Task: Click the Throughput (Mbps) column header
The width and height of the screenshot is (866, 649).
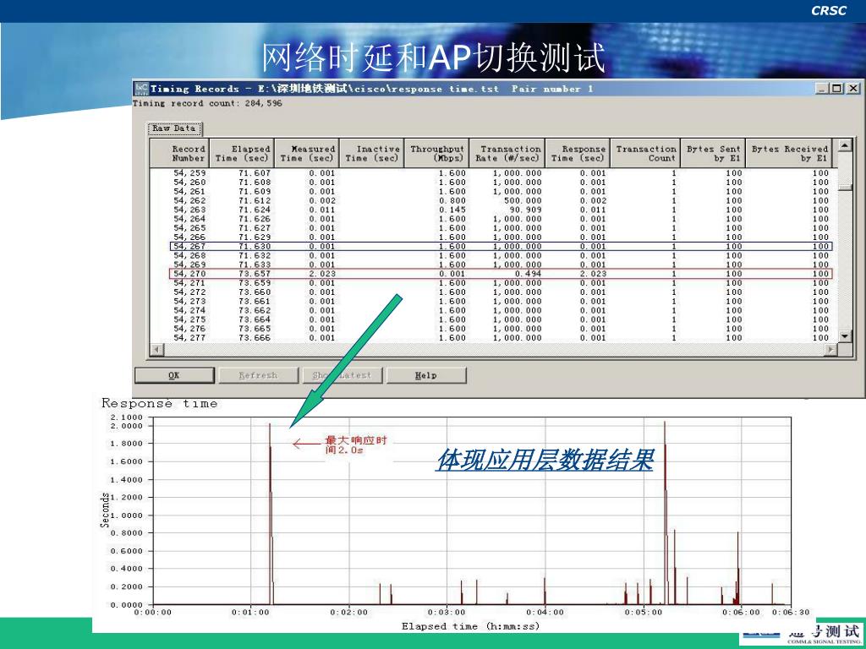Action: pyautogui.click(x=436, y=154)
